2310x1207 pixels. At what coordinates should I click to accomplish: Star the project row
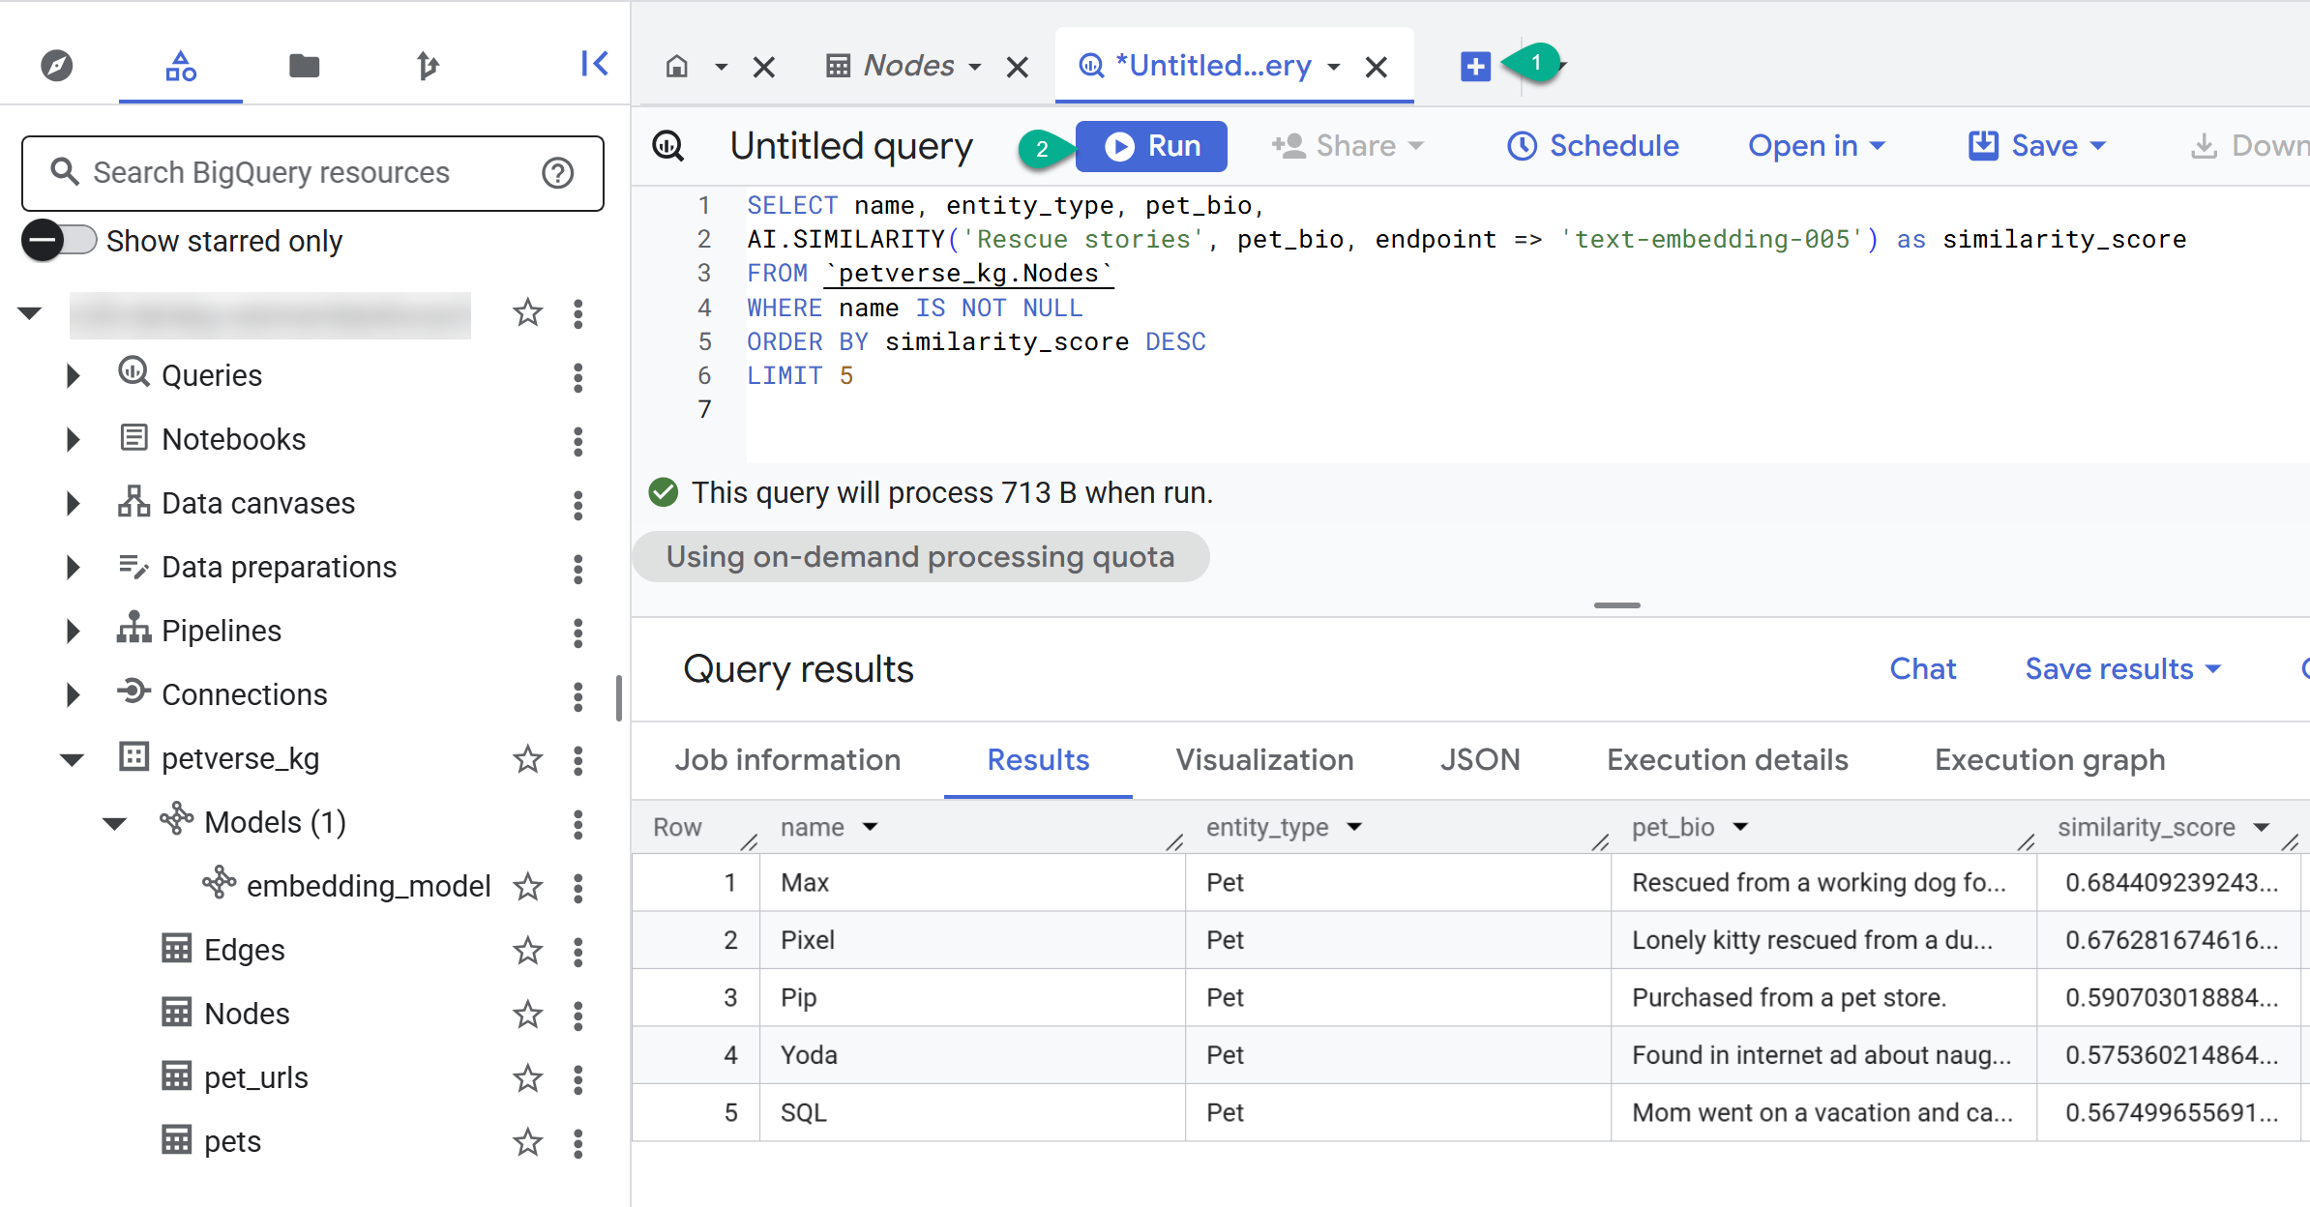tap(527, 312)
